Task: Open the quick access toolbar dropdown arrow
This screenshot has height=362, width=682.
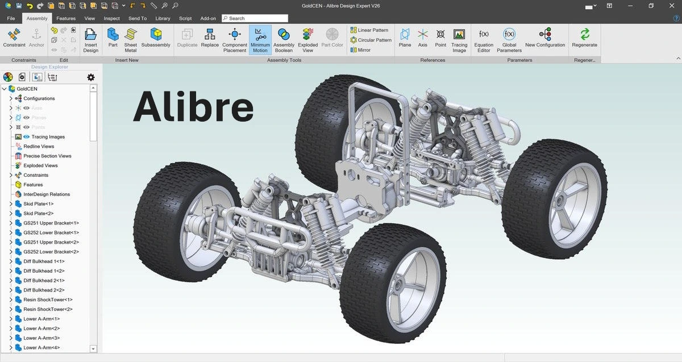Action: pos(123,6)
